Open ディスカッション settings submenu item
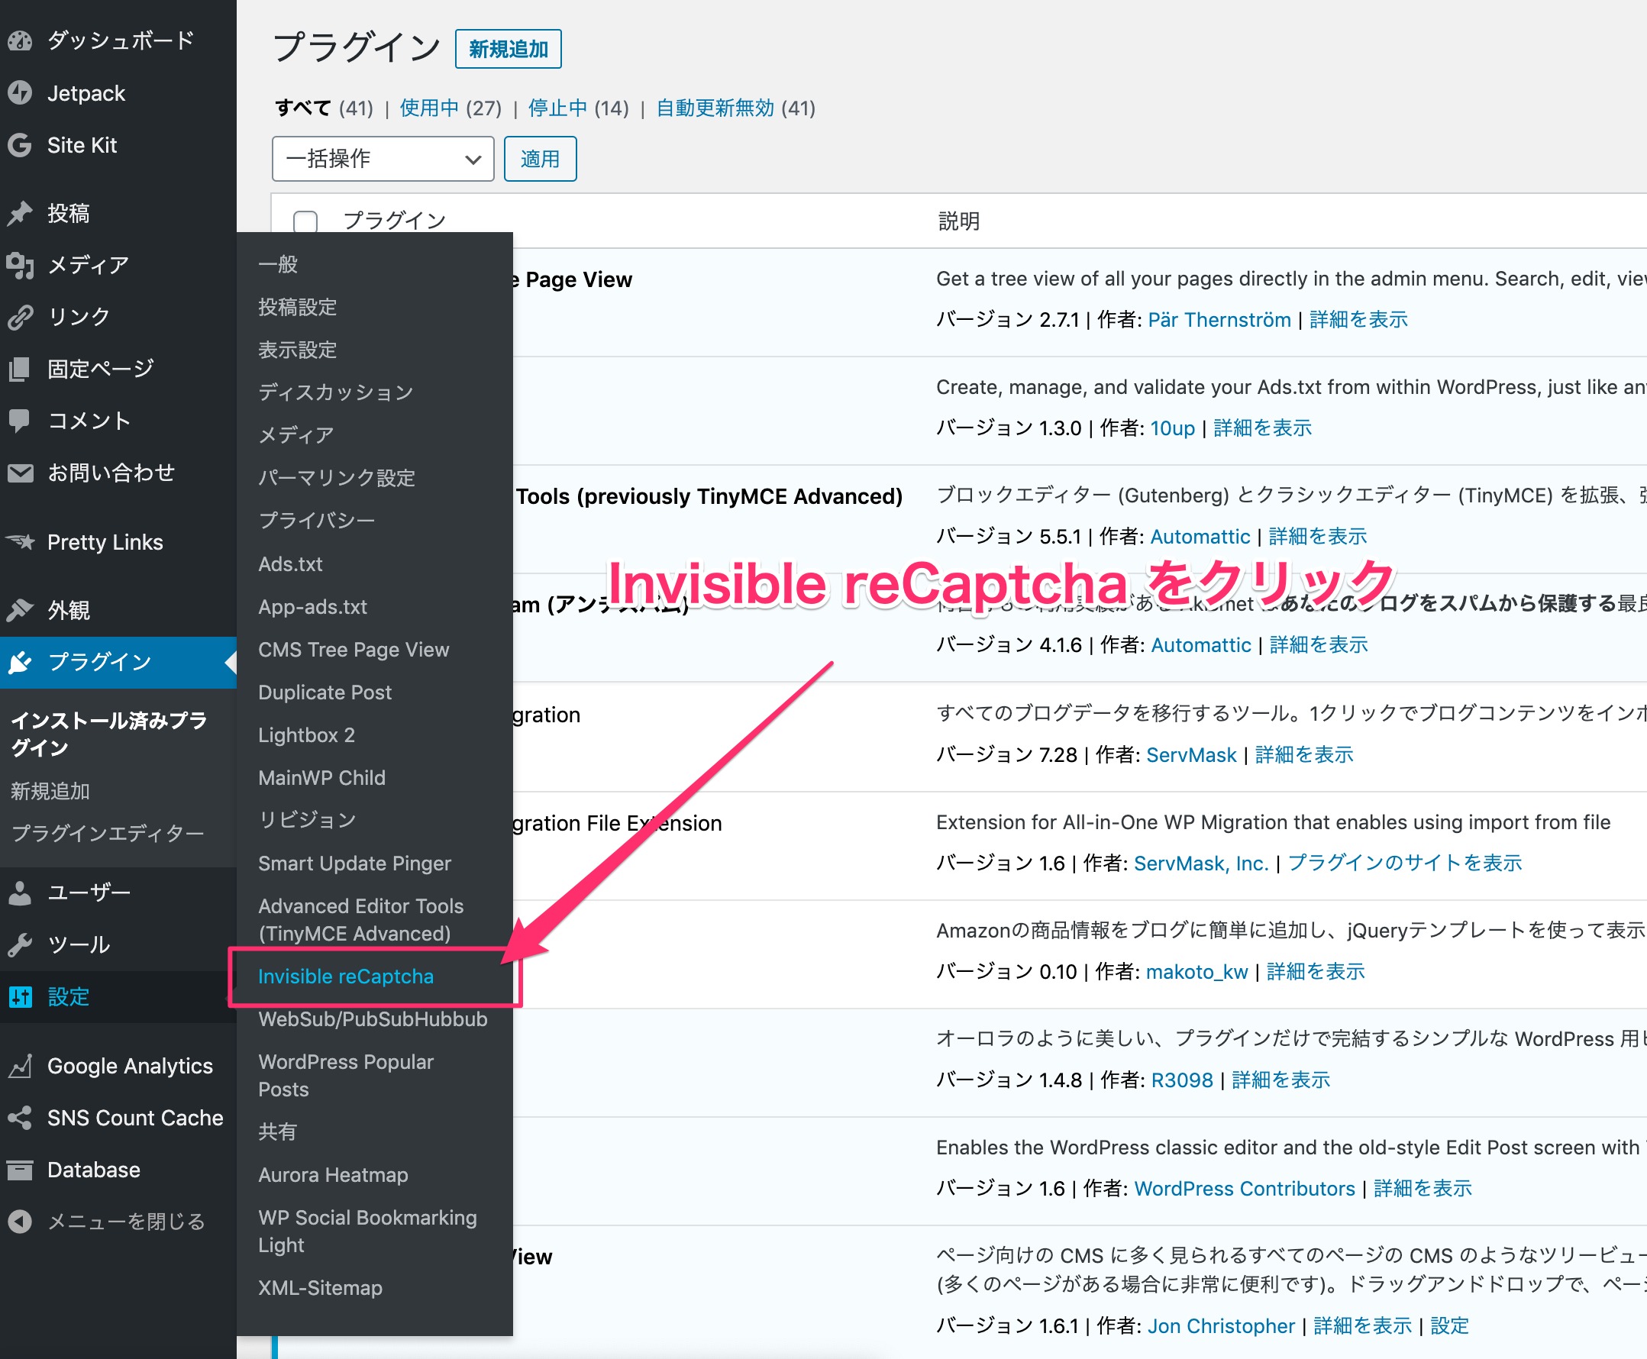The height and width of the screenshot is (1359, 1647). (336, 392)
